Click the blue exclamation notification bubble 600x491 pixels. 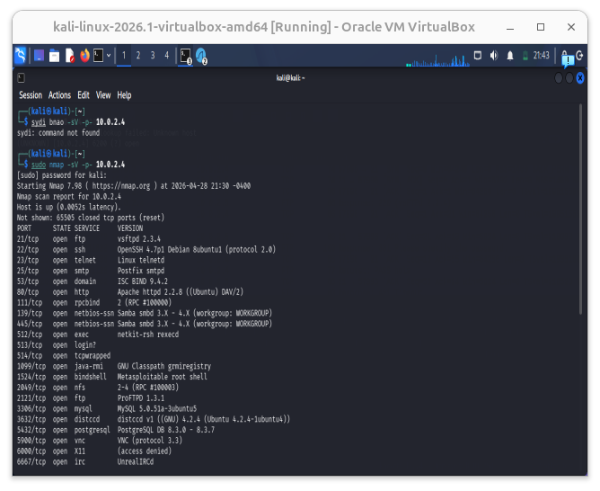coord(568,60)
